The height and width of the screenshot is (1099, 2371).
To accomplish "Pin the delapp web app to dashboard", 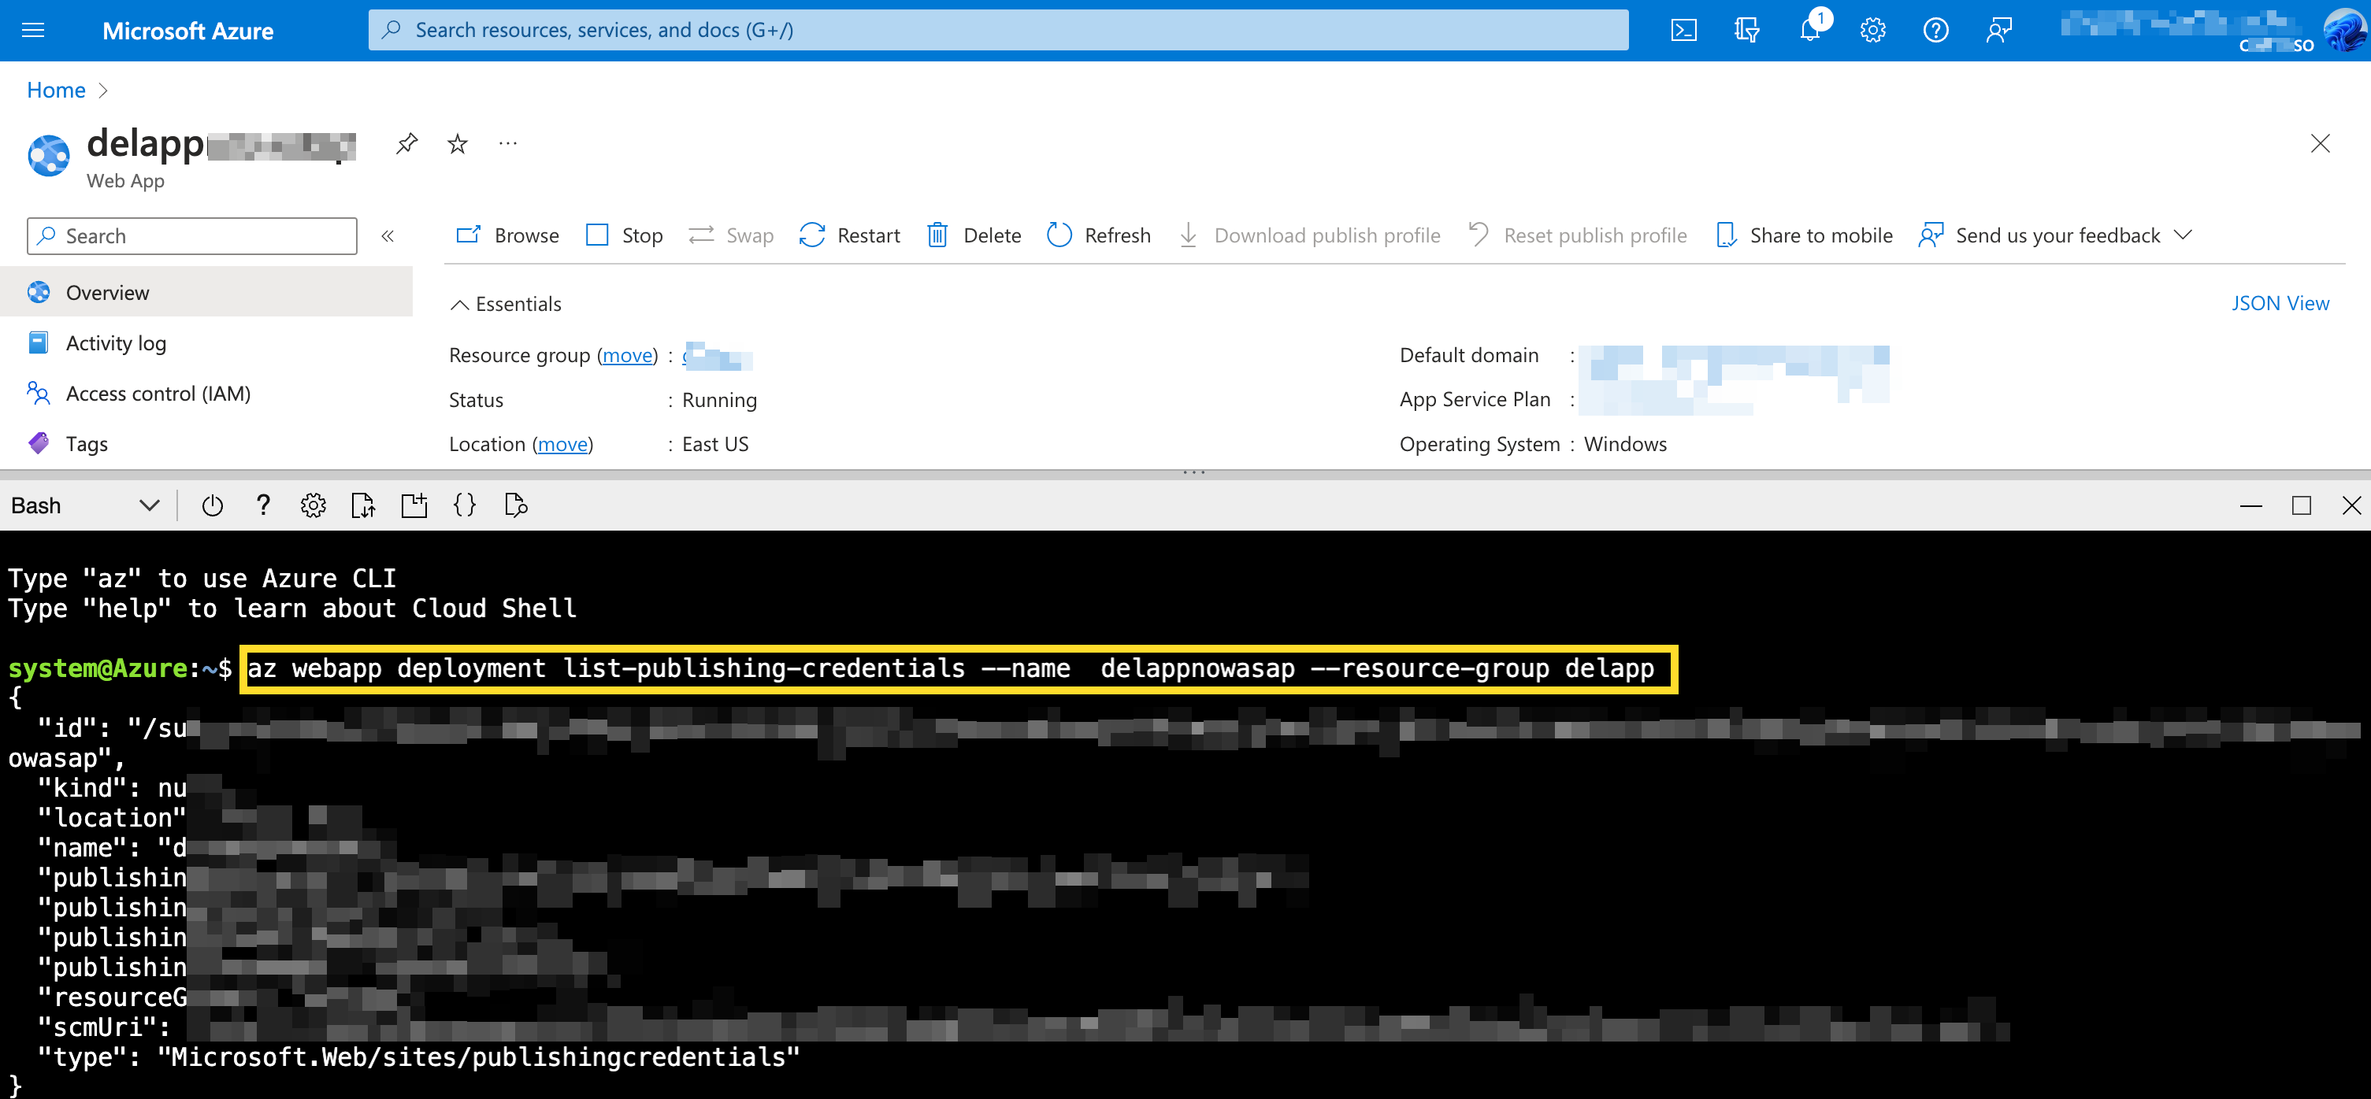I will pos(405,143).
